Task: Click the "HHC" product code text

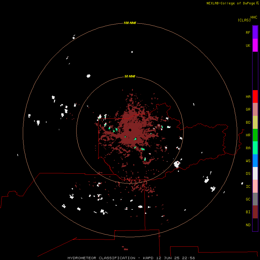Action: (x=254, y=17)
